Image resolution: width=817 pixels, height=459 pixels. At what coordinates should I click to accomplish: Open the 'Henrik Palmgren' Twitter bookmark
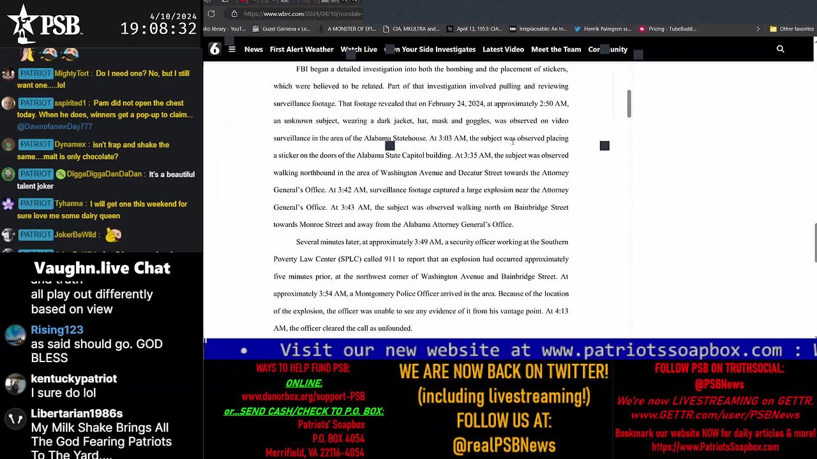(602, 29)
